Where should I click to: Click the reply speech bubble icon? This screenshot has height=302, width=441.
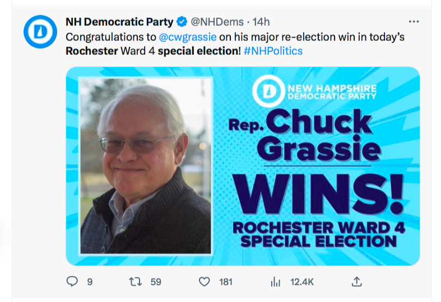[72, 282]
